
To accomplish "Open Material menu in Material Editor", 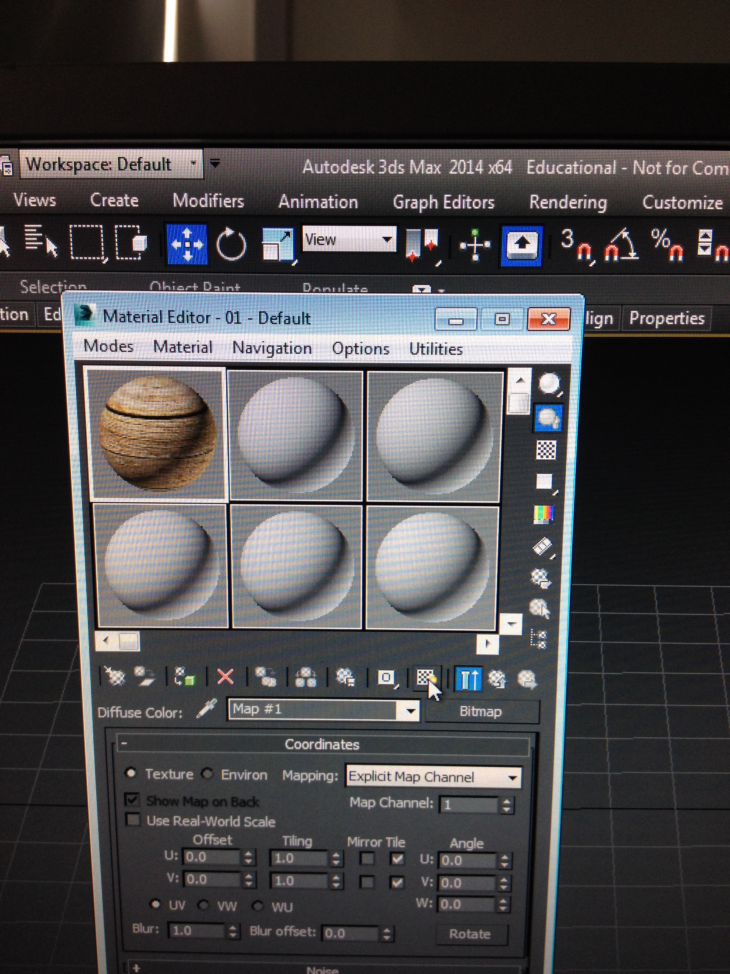I will 182,347.
